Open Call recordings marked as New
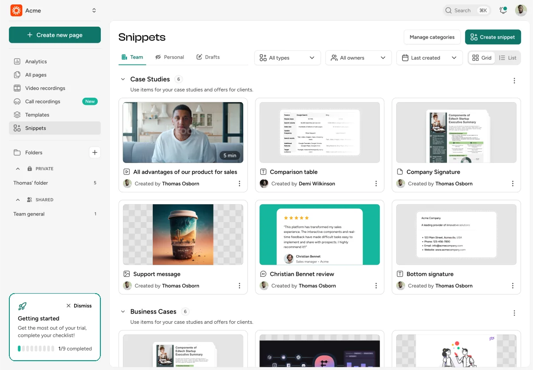The width and height of the screenshot is (533, 370). (x=42, y=101)
